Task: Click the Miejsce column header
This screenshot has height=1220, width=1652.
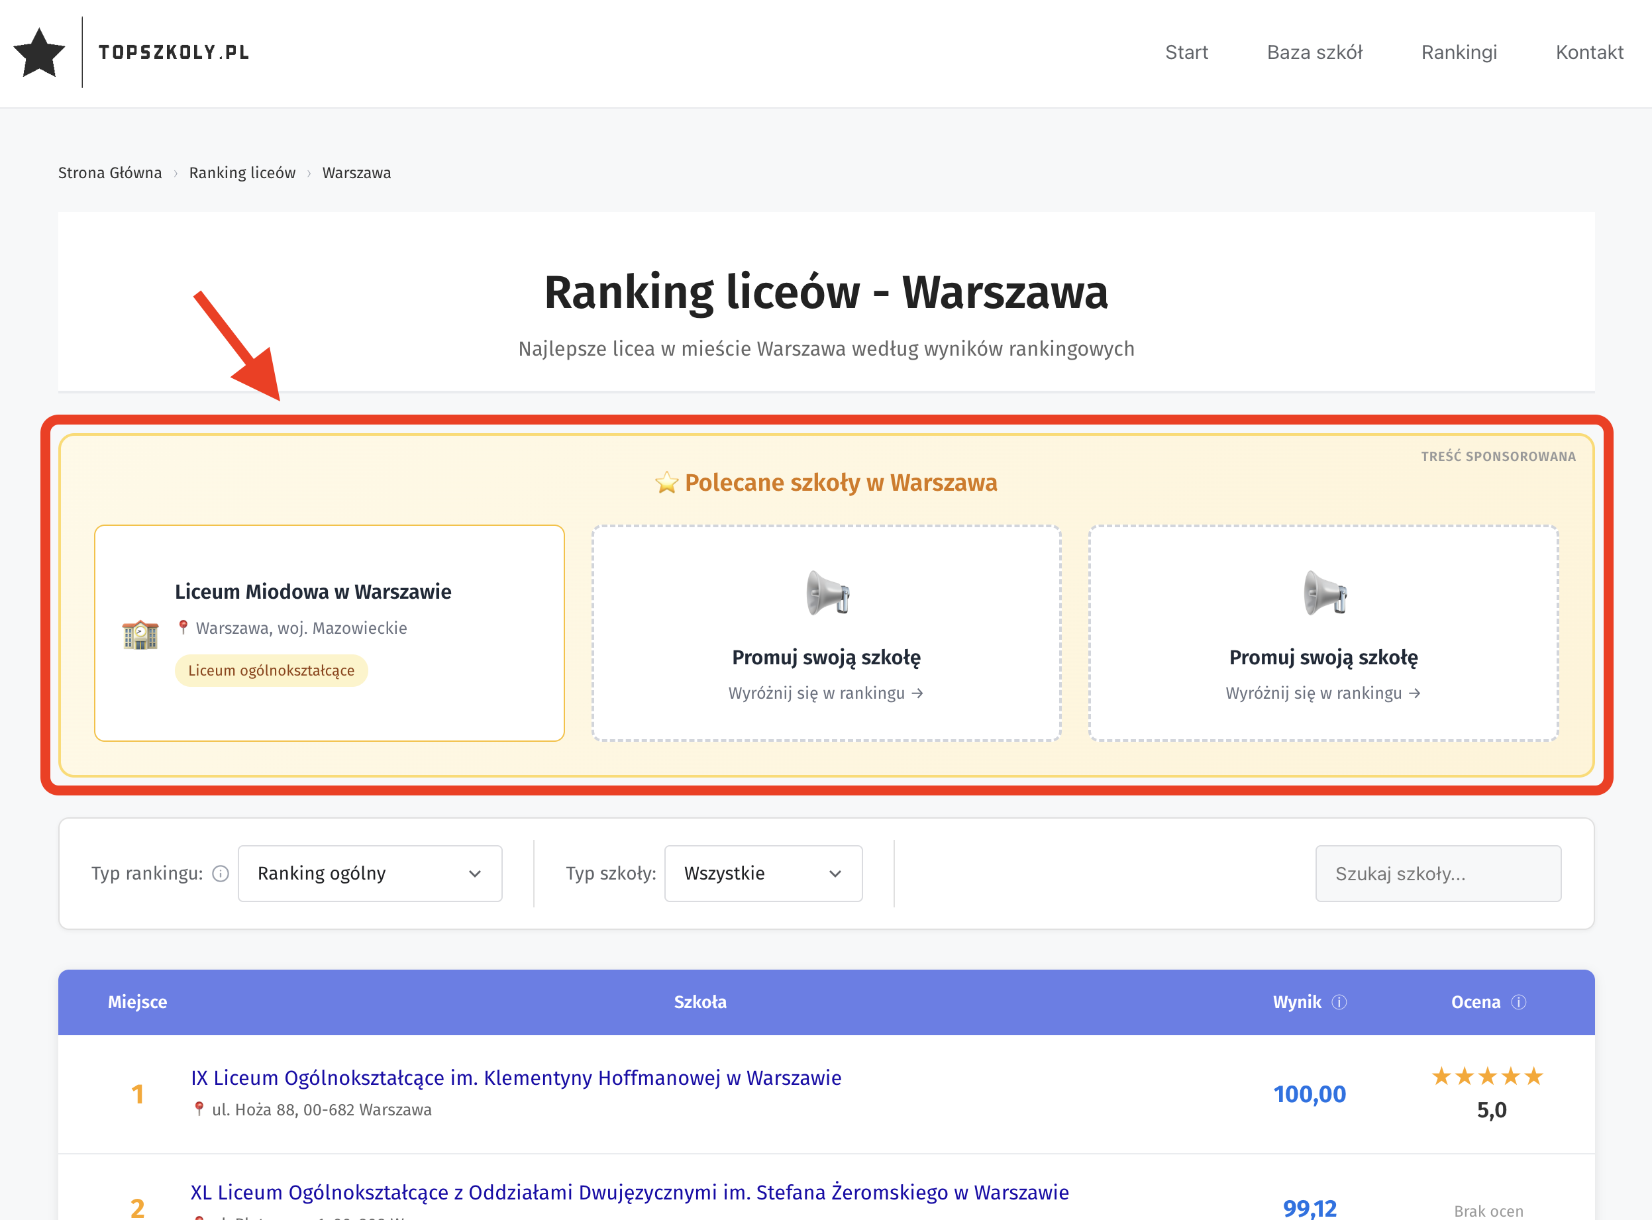Action: click(137, 1002)
